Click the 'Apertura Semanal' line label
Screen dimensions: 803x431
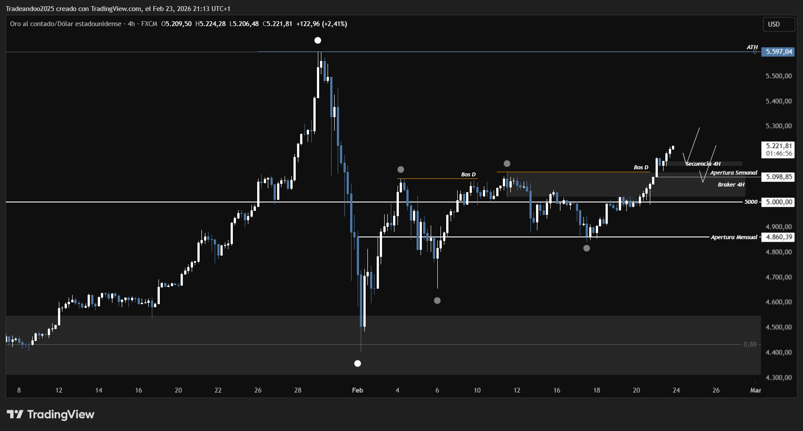734,173
